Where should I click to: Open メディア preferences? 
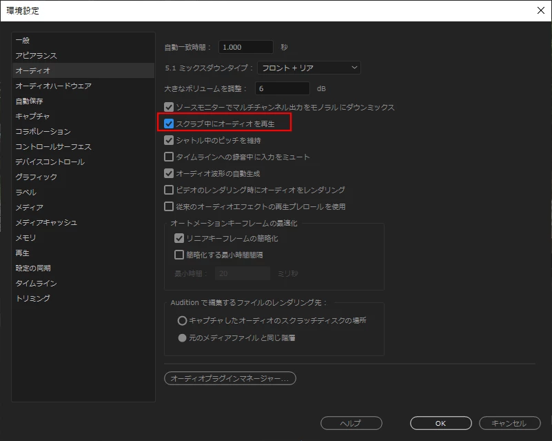tap(83, 207)
